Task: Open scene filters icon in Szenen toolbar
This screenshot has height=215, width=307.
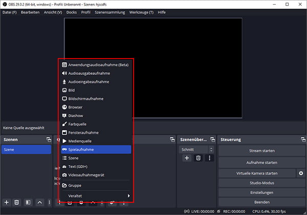Action: click(28, 202)
